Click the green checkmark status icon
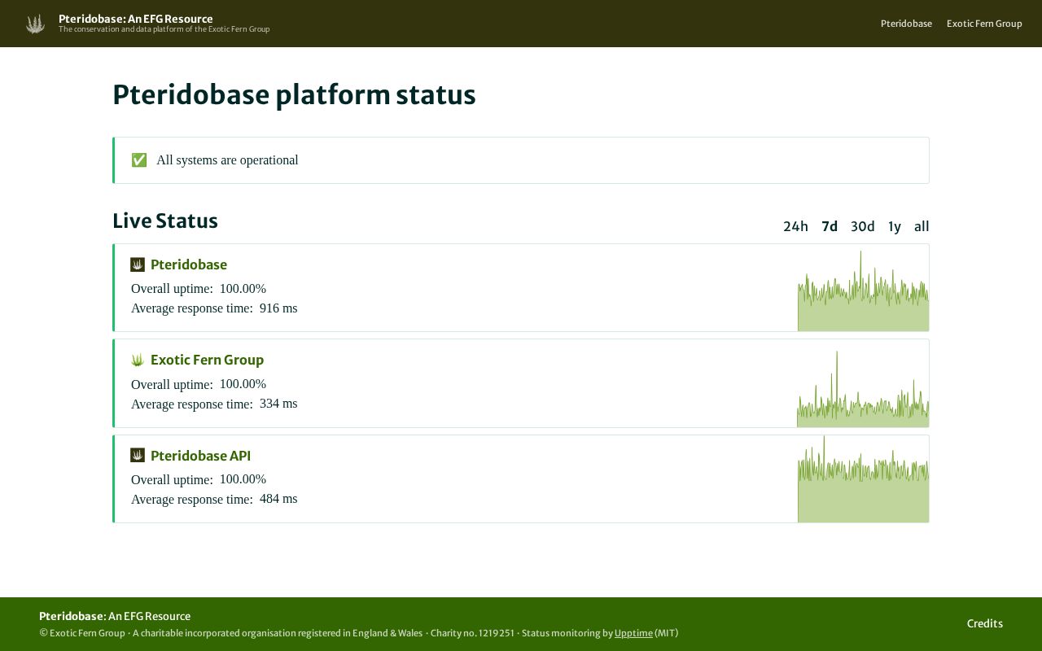The width and height of the screenshot is (1042, 651). coord(139,160)
